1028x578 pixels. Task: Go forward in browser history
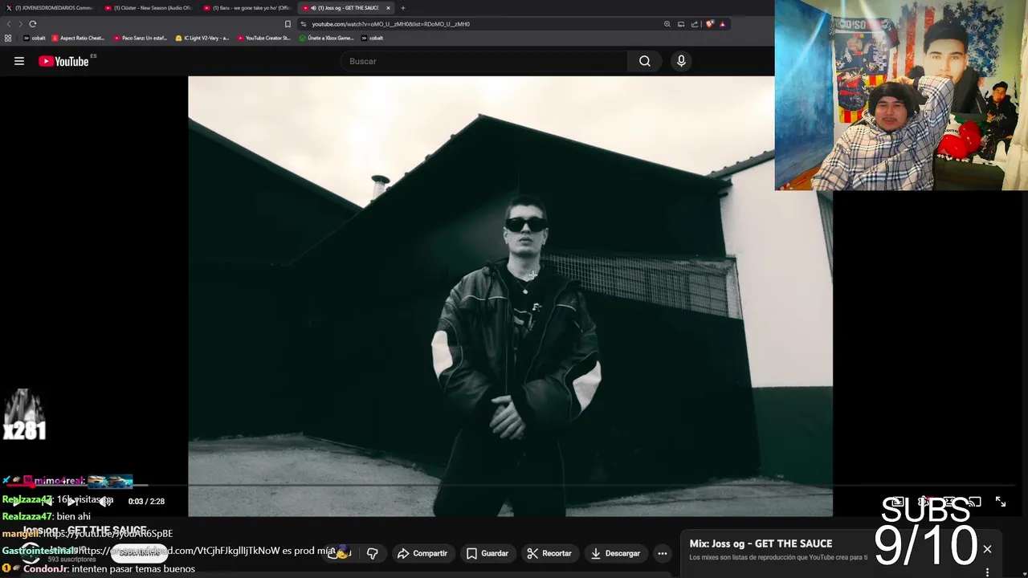(20, 24)
